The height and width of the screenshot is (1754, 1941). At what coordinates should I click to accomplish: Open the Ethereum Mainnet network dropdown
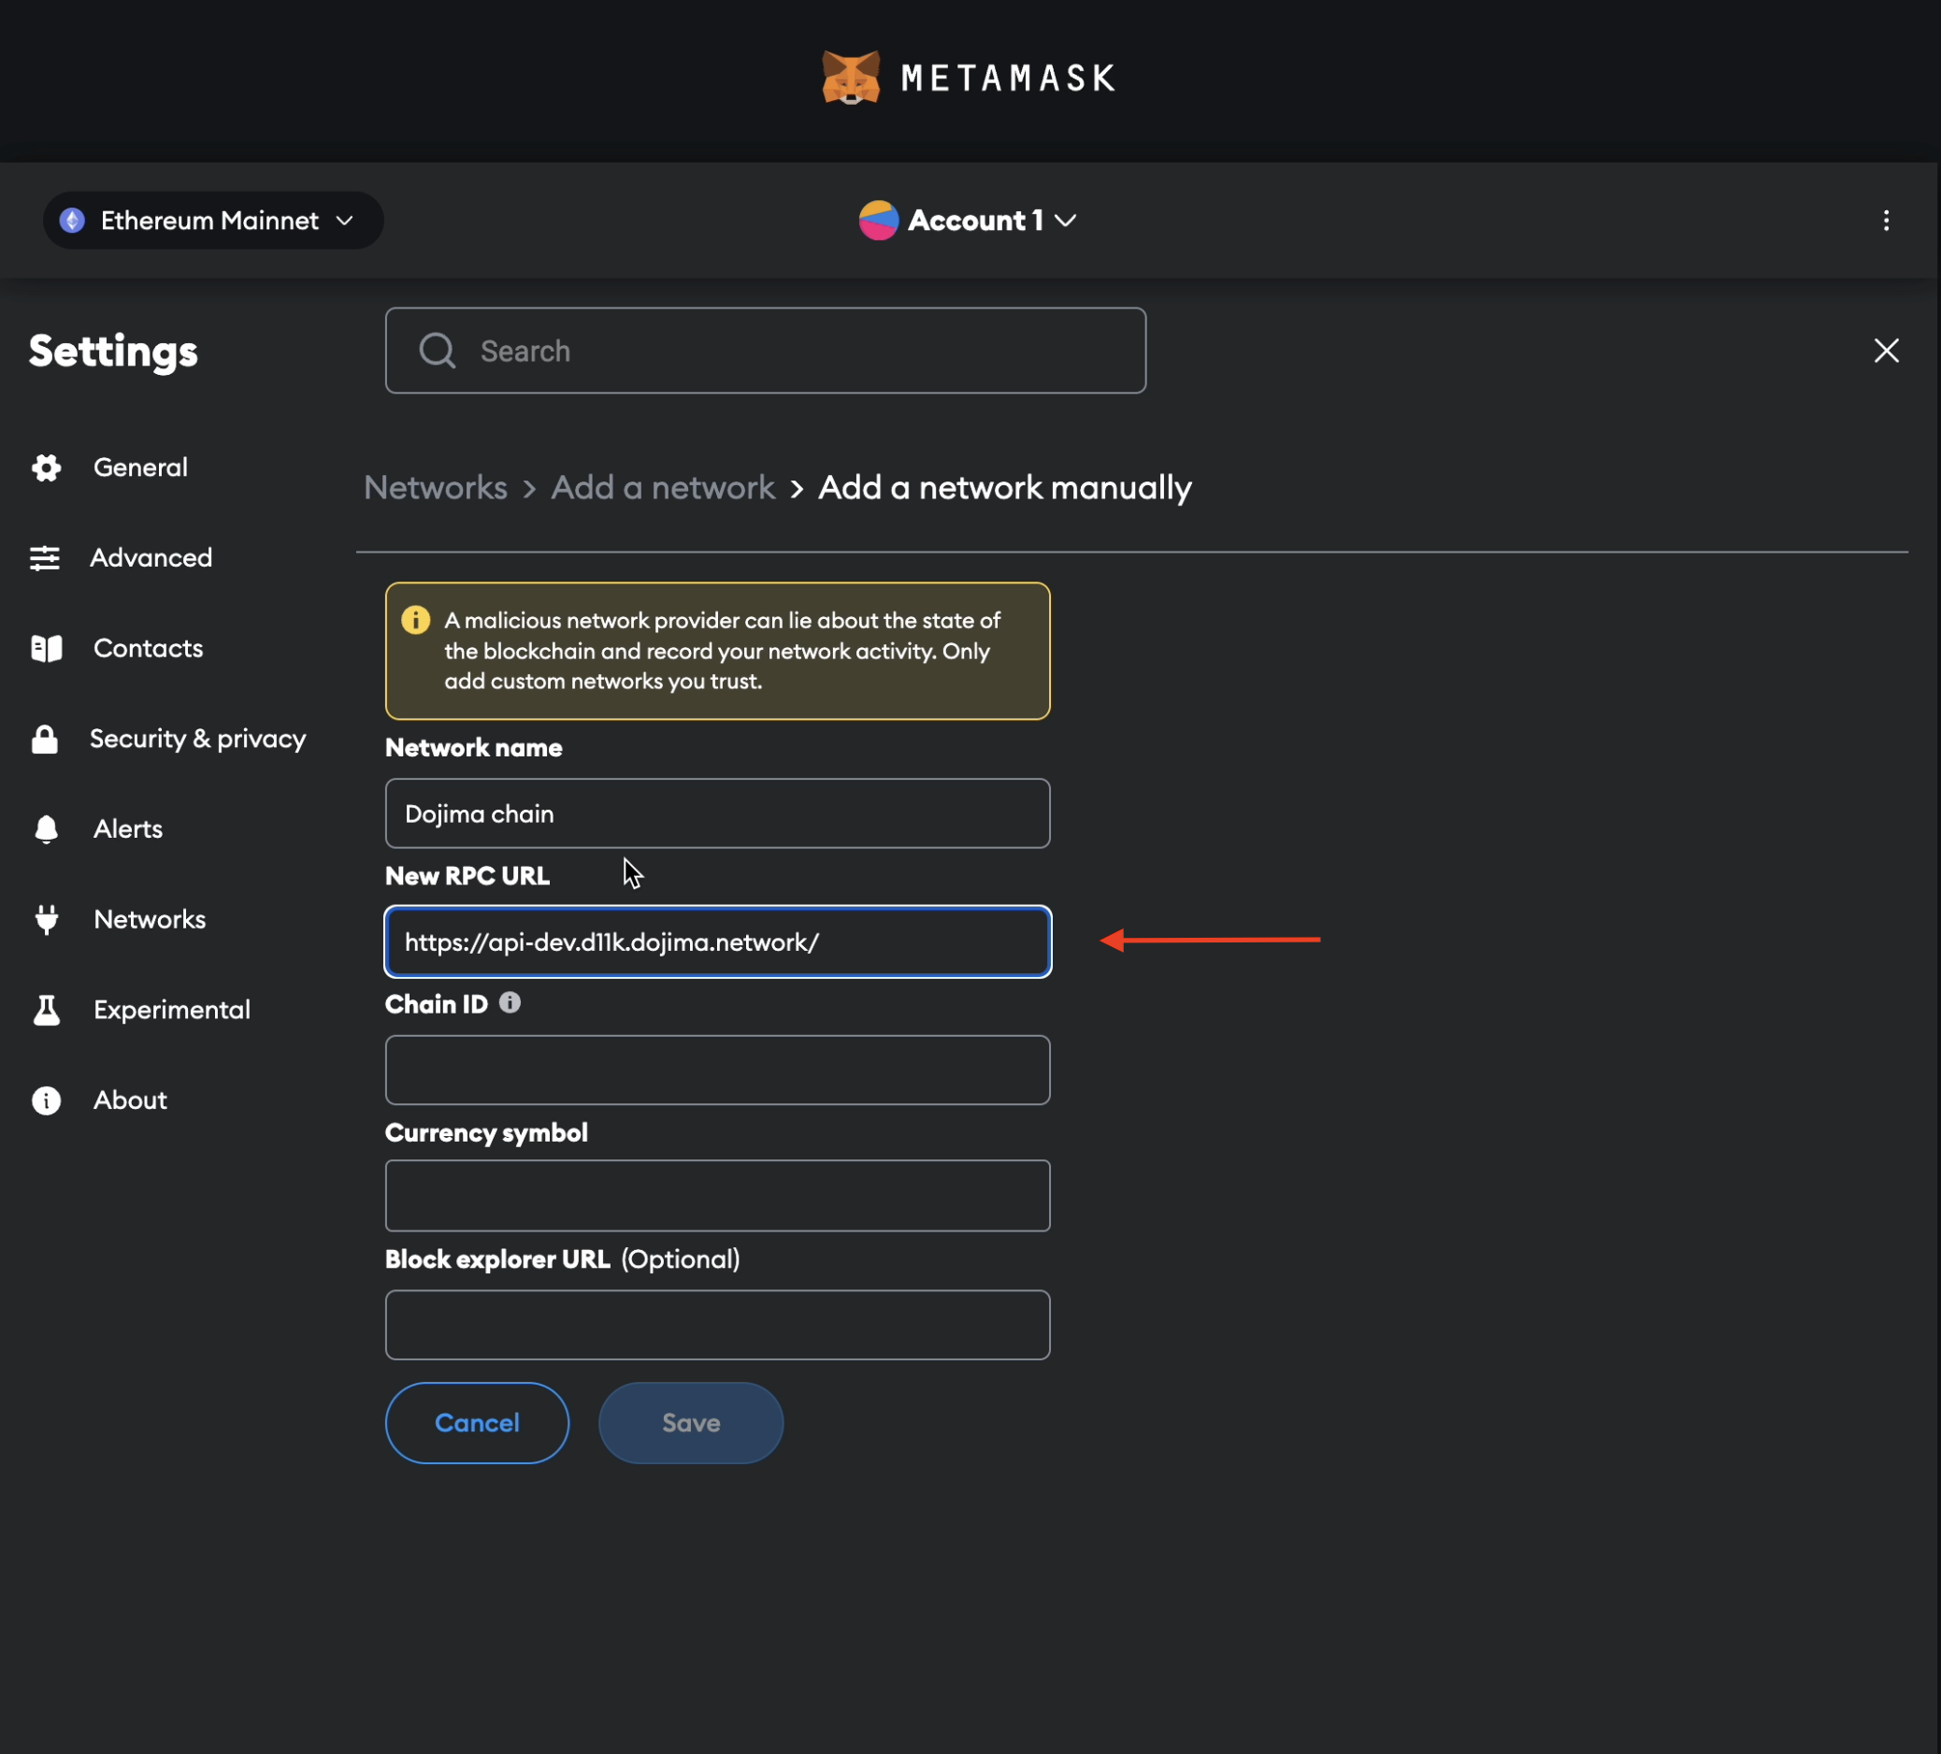(x=213, y=221)
